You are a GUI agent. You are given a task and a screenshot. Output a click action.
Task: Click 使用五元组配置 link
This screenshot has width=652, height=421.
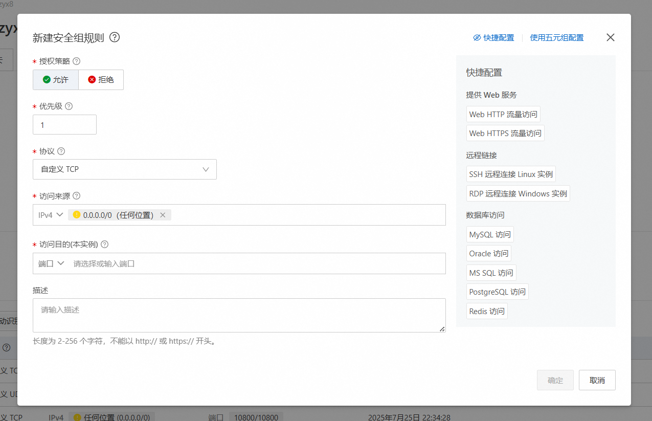tap(556, 38)
